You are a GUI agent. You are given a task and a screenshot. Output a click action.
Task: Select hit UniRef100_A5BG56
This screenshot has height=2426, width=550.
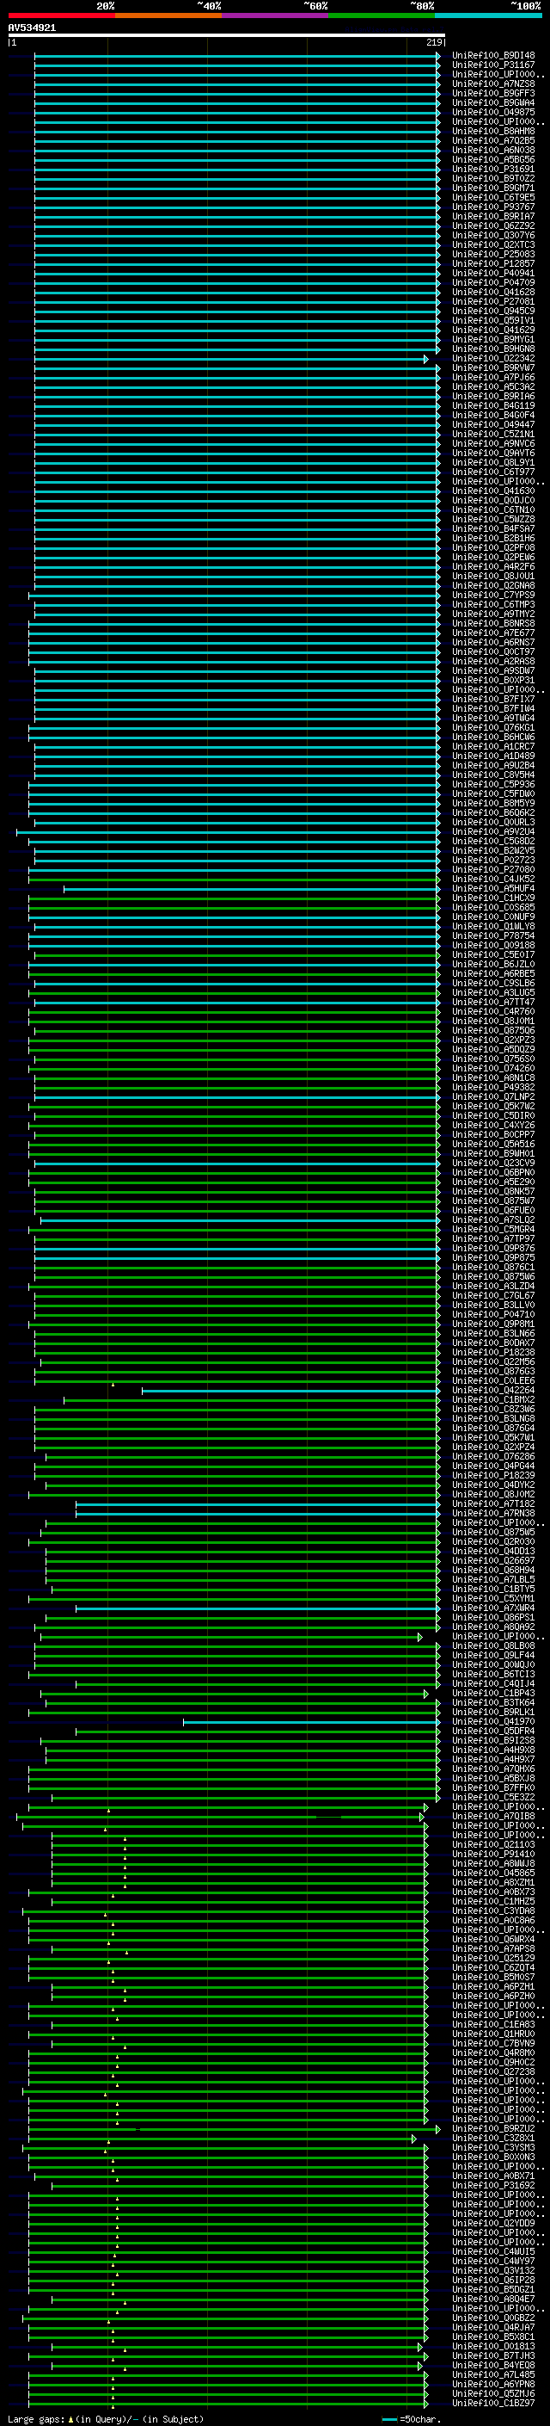click(492, 159)
